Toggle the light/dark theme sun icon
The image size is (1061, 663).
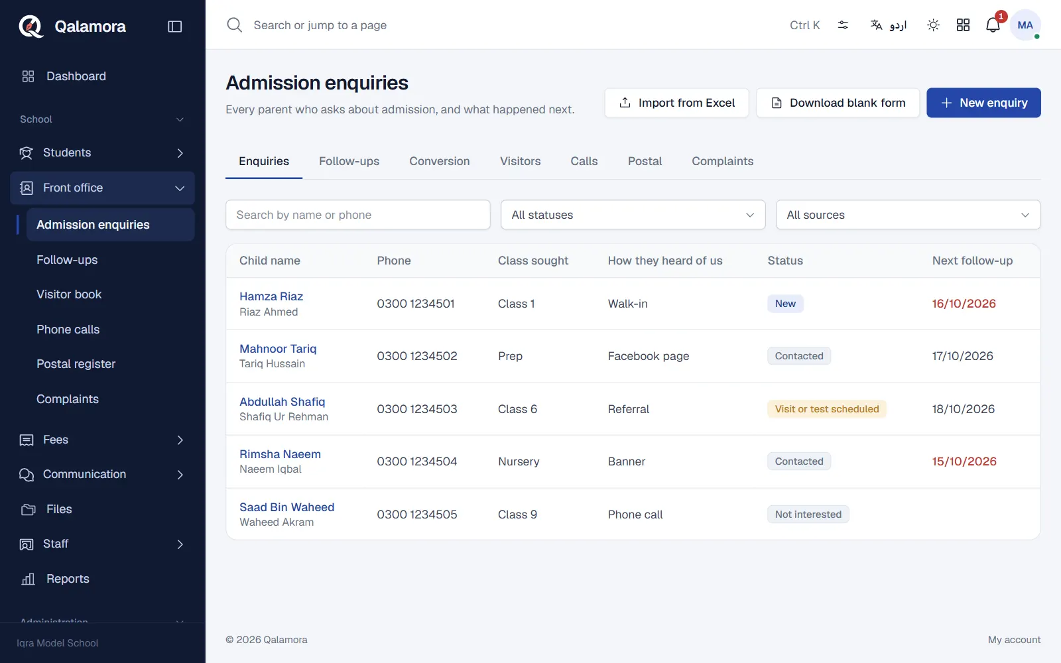(933, 25)
